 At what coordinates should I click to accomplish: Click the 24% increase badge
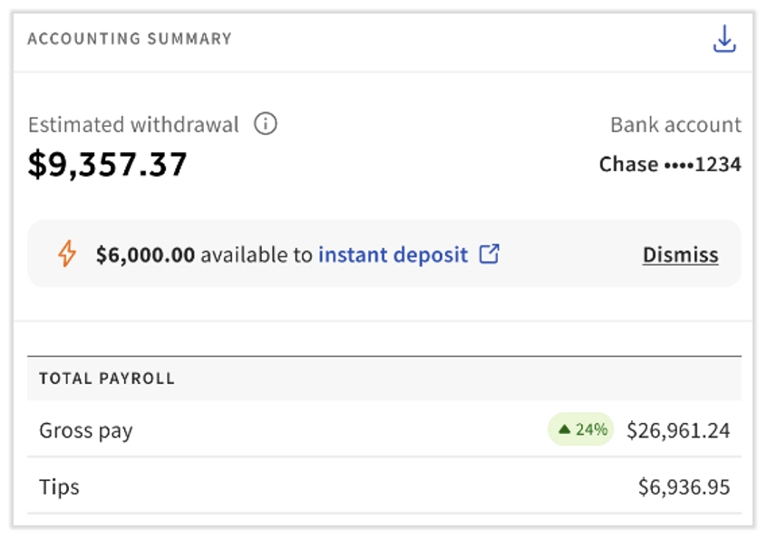(581, 430)
